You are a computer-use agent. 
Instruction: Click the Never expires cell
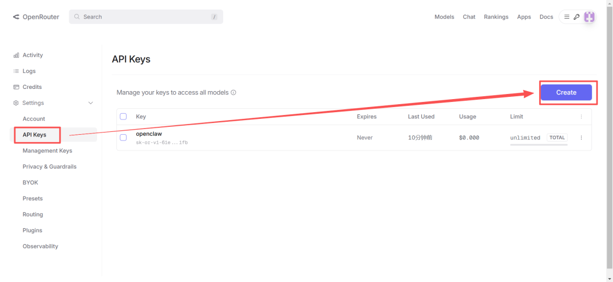point(365,138)
